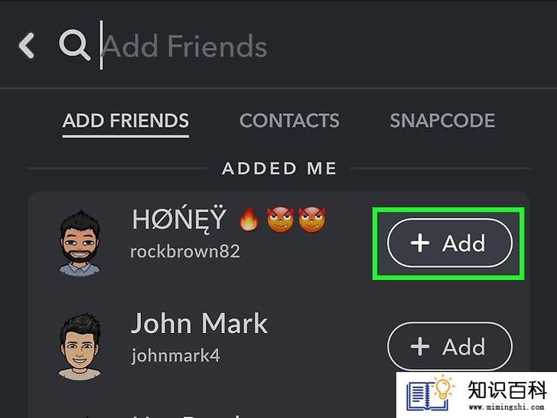This screenshot has height=418, width=557.
Task: Tap the ADDED ME section header
Action: (279, 168)
